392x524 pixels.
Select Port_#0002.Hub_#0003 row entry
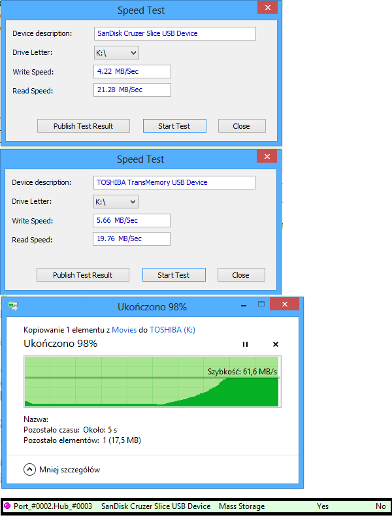point(53,506)
